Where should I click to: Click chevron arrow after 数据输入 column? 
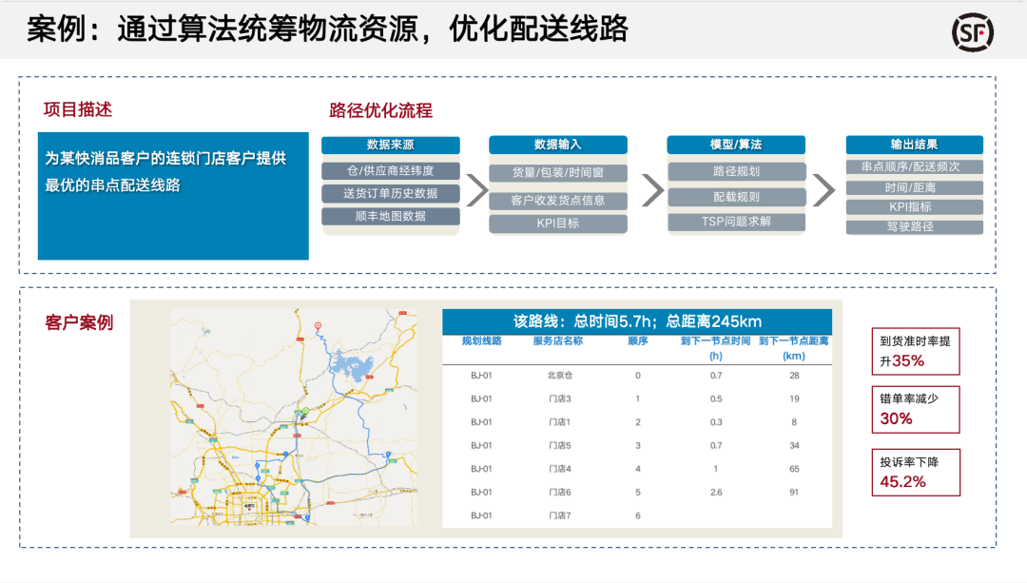(x=652, y=190)
